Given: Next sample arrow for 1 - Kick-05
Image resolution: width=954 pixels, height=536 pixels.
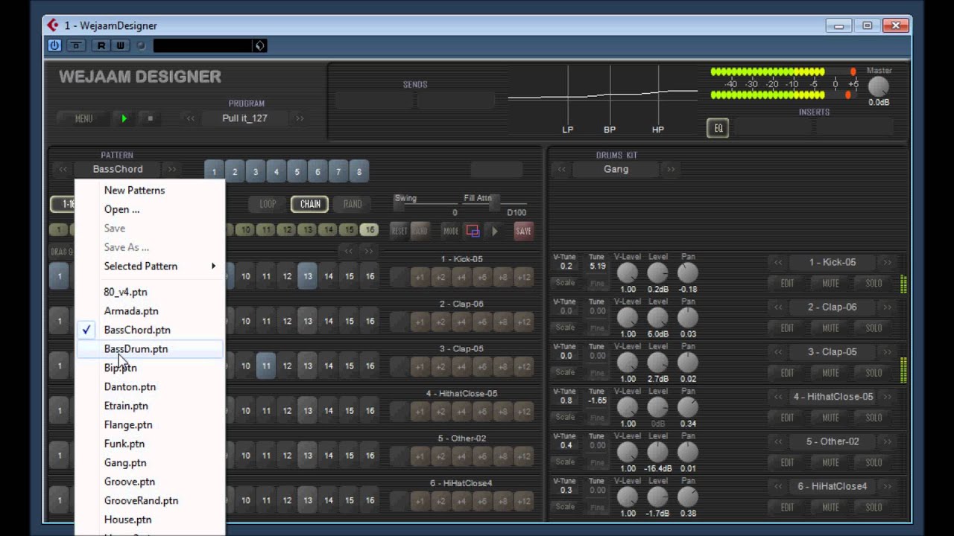Looking at the screenshot, I should 887,263.
